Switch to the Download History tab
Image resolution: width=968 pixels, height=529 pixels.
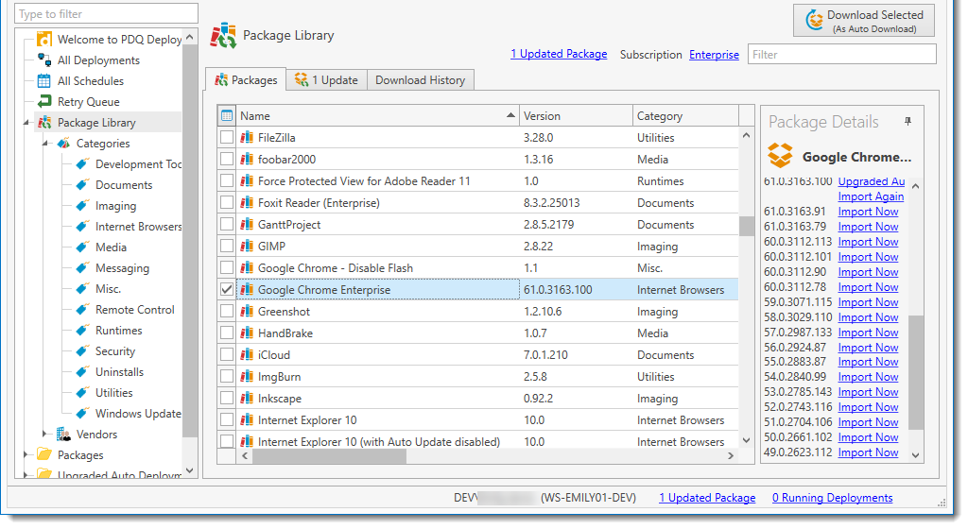pyautogui.click(x=420, y=80)
